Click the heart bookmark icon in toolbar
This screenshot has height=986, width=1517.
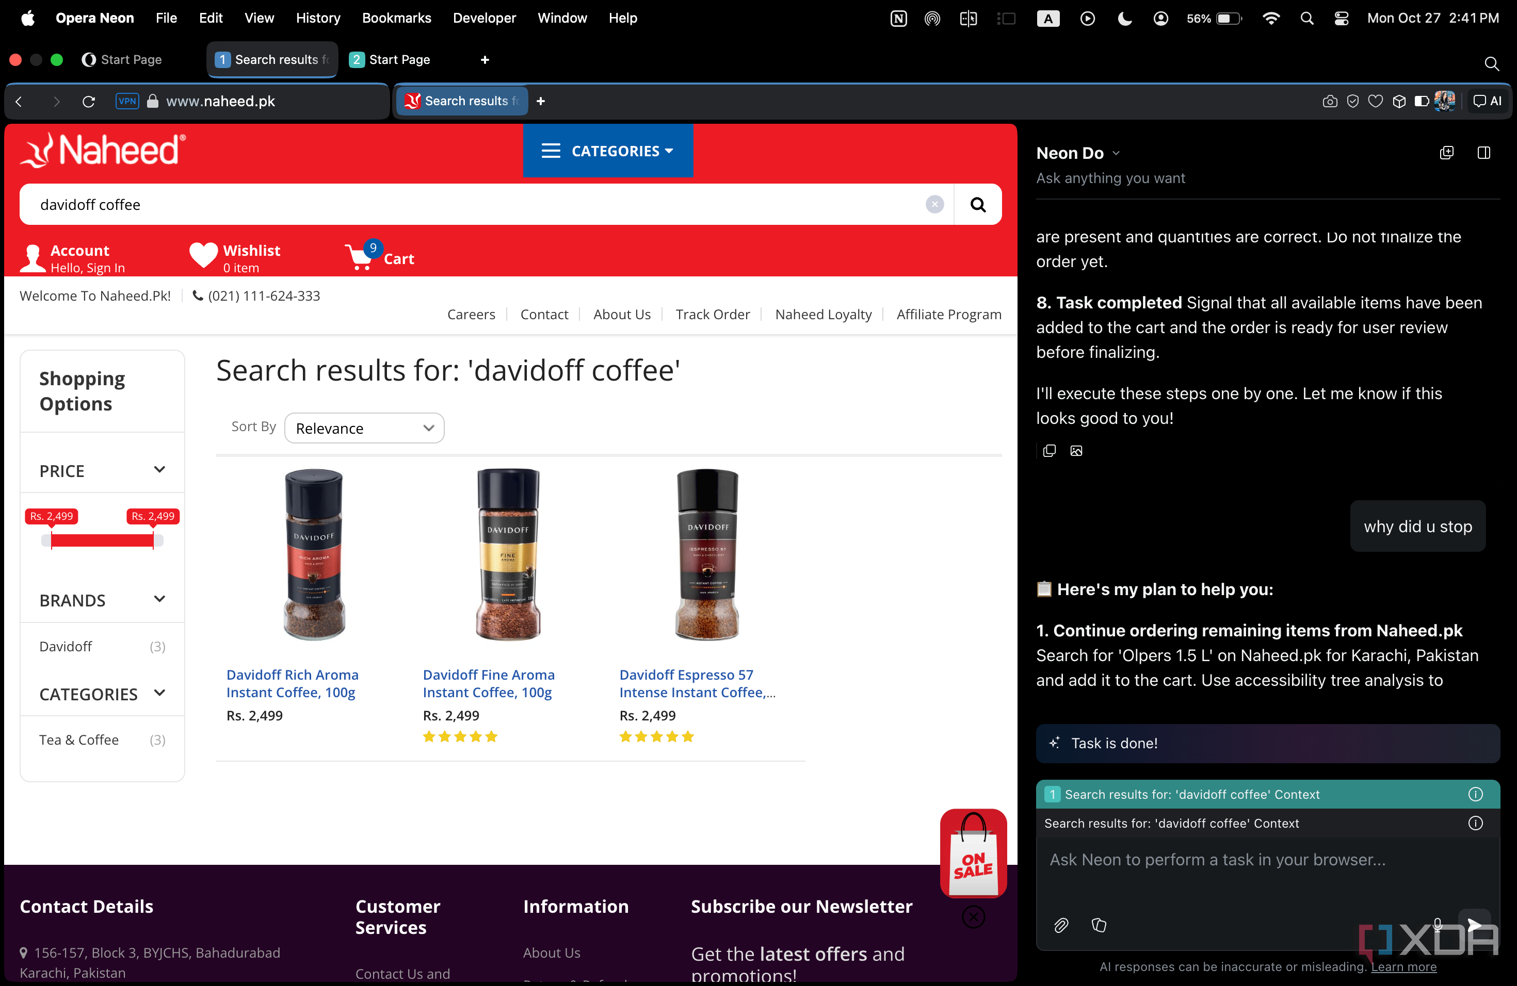coord(1376,101)
